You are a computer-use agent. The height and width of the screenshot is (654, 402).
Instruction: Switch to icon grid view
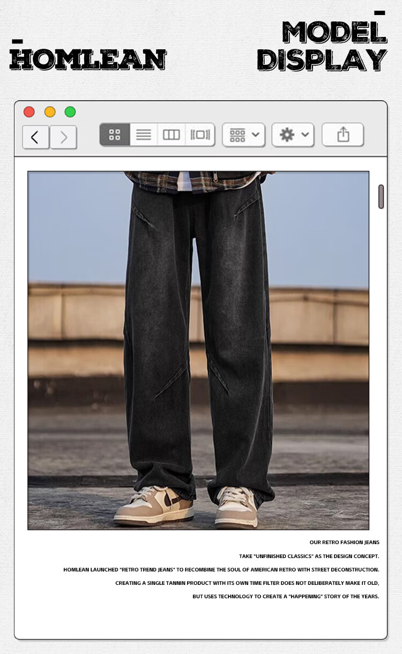pyautogui.click(x=115, y=135)
